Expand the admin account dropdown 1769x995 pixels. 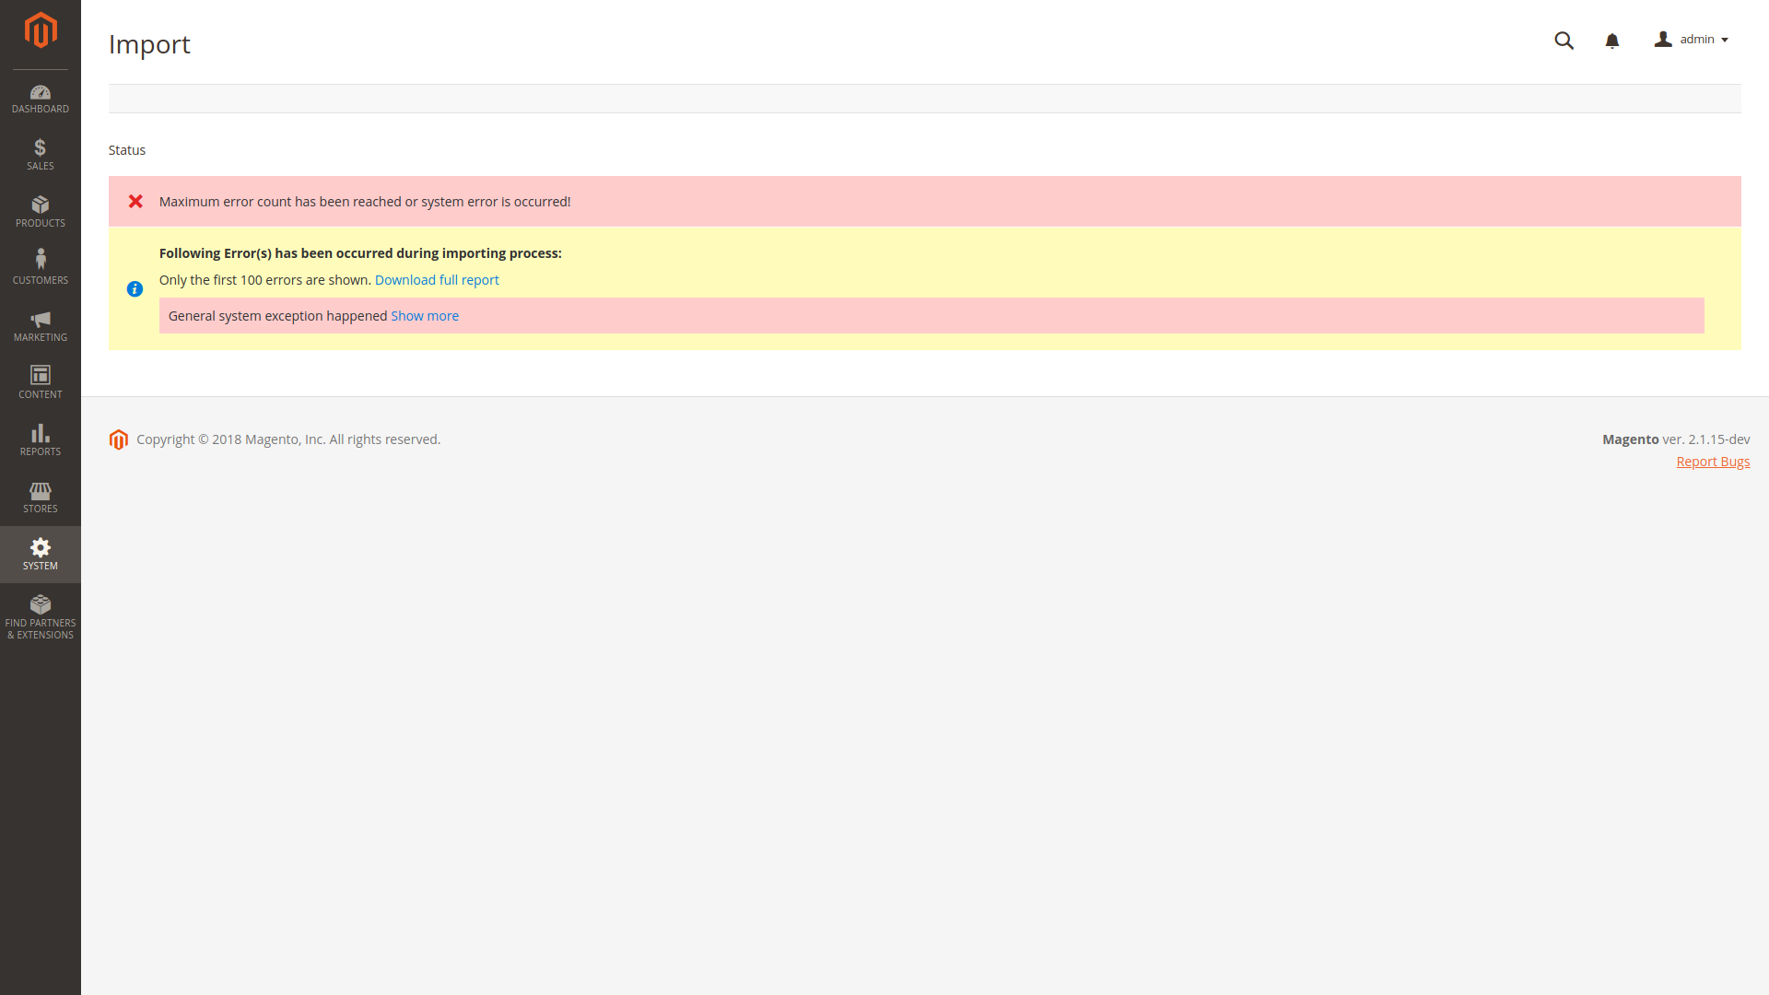click(1691, 40)
